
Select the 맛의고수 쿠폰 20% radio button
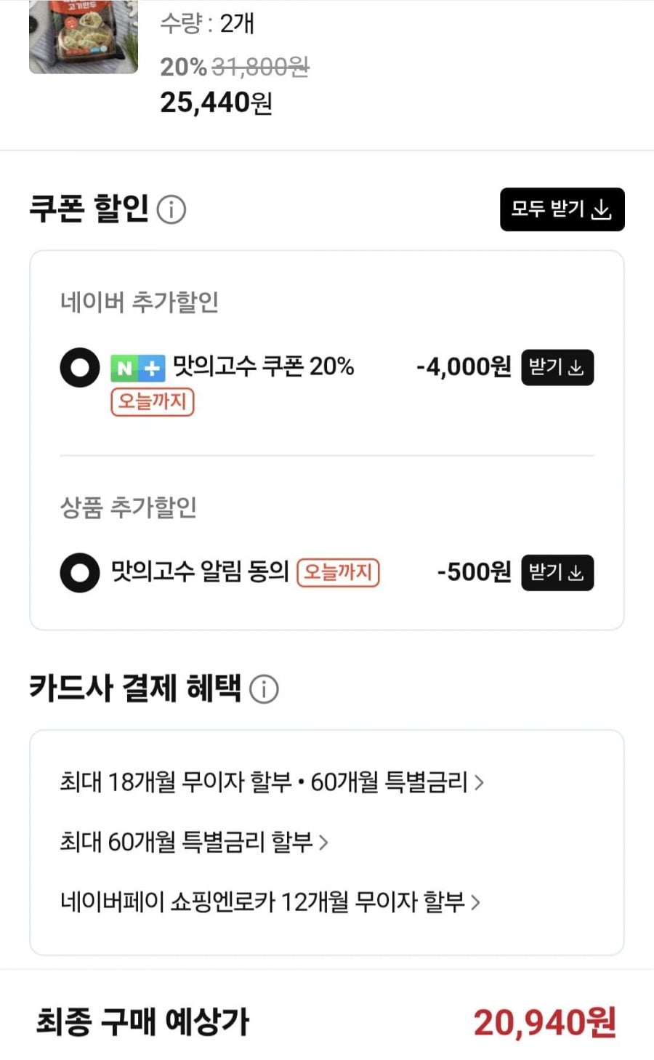pyautogui.click(x=80, y=367)
